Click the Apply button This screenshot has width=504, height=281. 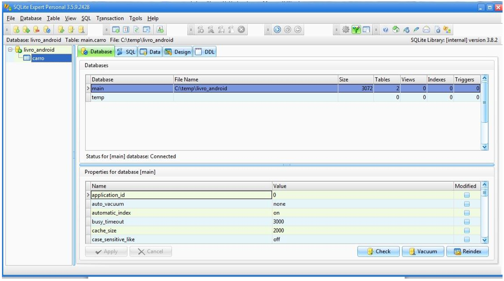(x=106, y=251)
